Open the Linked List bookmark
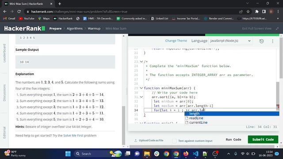 [x=160, y=19]
